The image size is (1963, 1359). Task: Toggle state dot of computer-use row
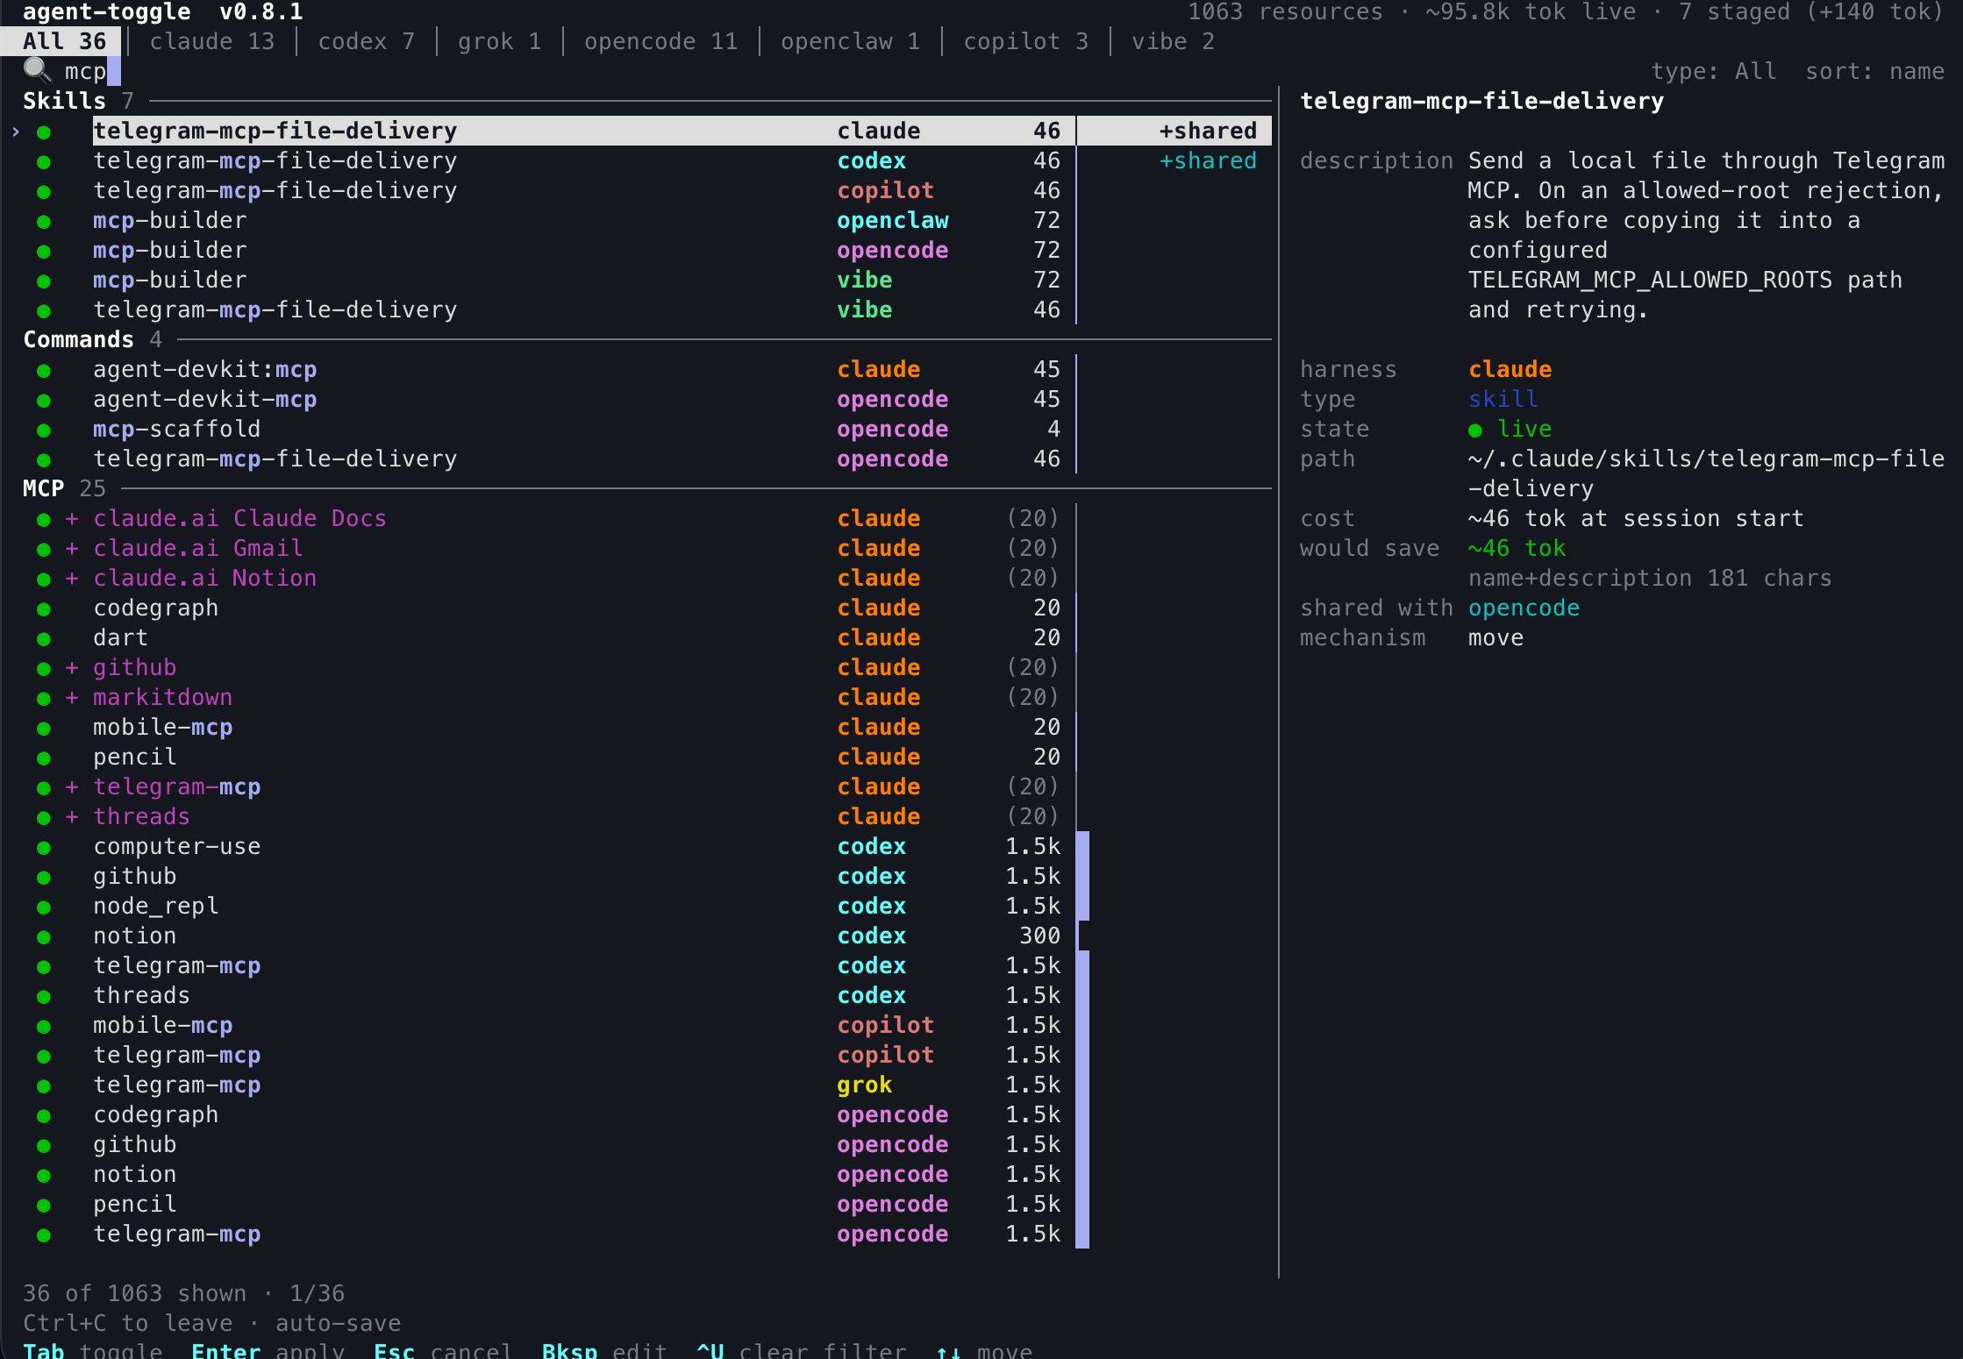click(44, 848)
